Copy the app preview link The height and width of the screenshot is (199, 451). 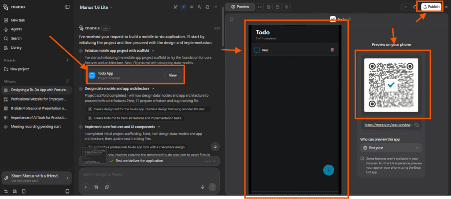coord(417,125)
